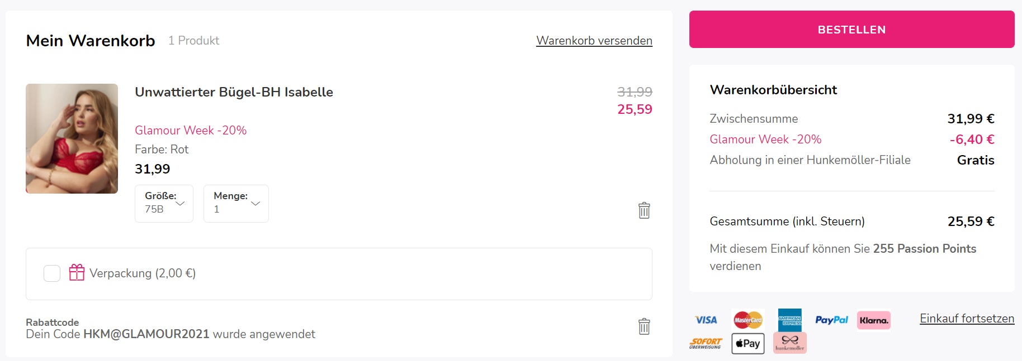The width and height of the screenshot is (1022, 361).
Task: Open the Größe size dropdown
Action: [x=164, y=204]
